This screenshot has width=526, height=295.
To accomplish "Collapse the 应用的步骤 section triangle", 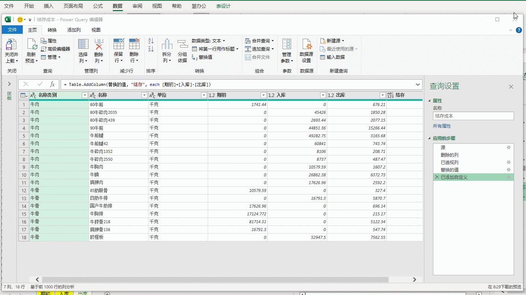I will point(430,138).
